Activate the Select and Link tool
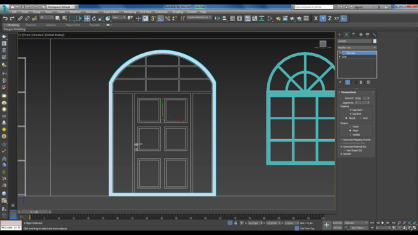 click(x=20, y=18)
